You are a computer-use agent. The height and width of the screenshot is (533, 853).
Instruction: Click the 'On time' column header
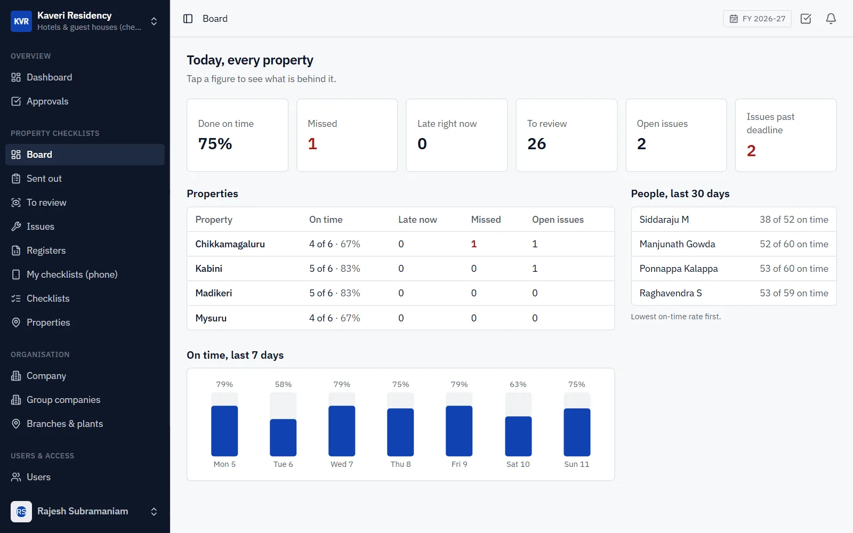(326, 220)
